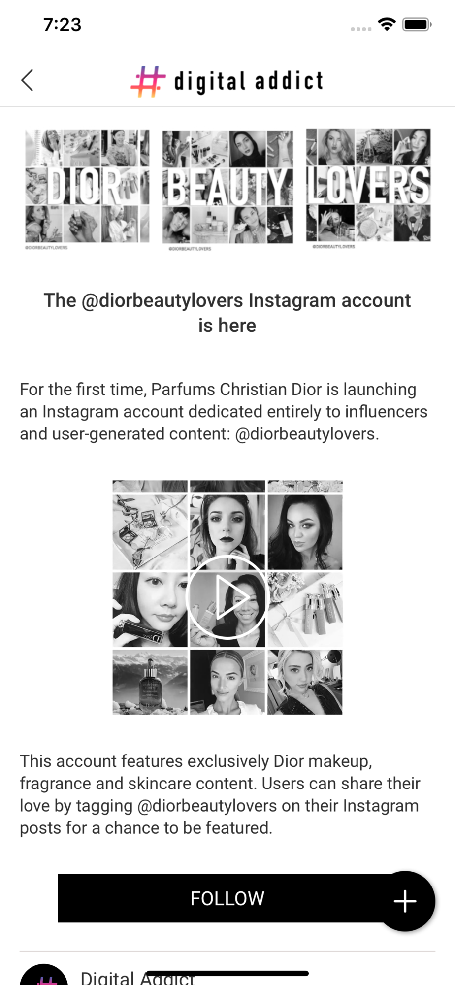The height and width of the screenshot is (985, 455).
Task: Tap the blonde woman photo in grid
Action: (305, 682)
